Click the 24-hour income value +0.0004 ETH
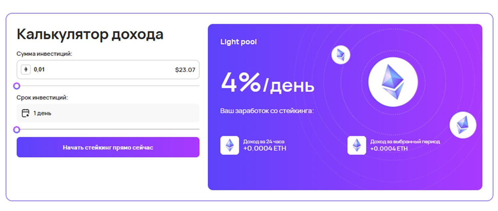This screenshot has height=211, width=498. pos(265,148)
